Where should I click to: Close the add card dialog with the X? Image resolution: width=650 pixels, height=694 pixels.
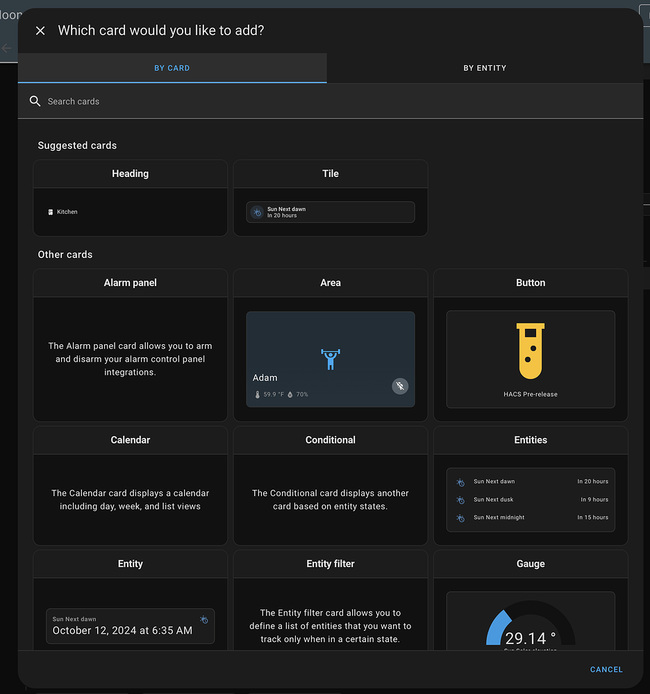pos(40,31)
